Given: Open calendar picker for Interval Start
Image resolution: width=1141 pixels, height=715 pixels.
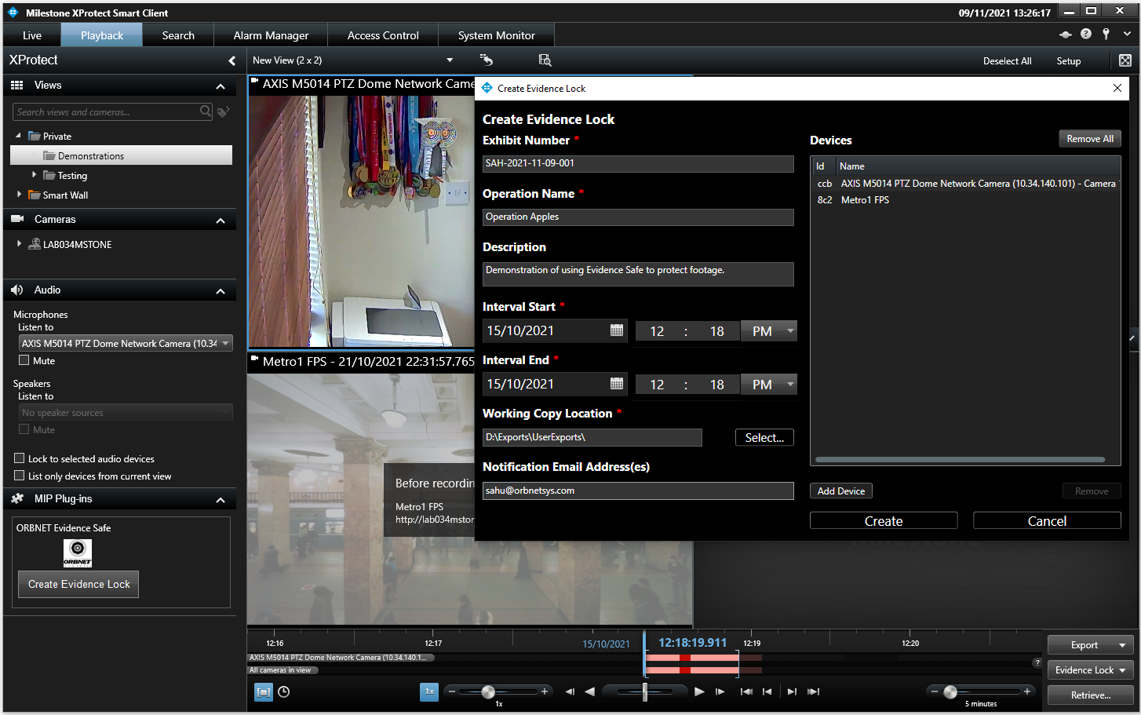Looking at the screenshot, I should [617, 330].
